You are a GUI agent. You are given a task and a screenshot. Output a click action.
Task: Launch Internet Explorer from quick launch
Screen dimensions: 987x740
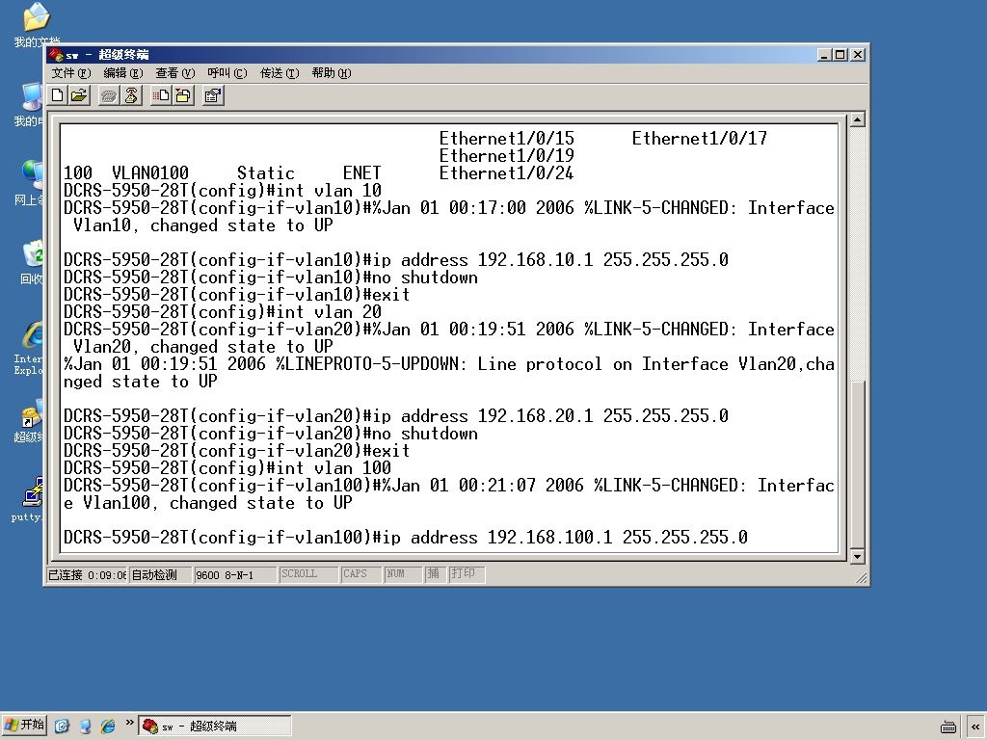[108, 726]
